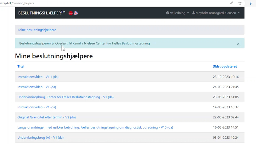Open Instruktionsvideo - V1.1 (da)

tap(38, 77)
